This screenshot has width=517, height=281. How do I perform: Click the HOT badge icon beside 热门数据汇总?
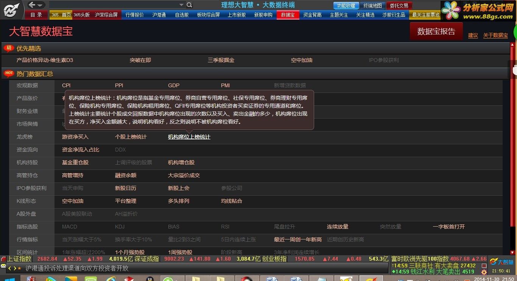point(9,73)
